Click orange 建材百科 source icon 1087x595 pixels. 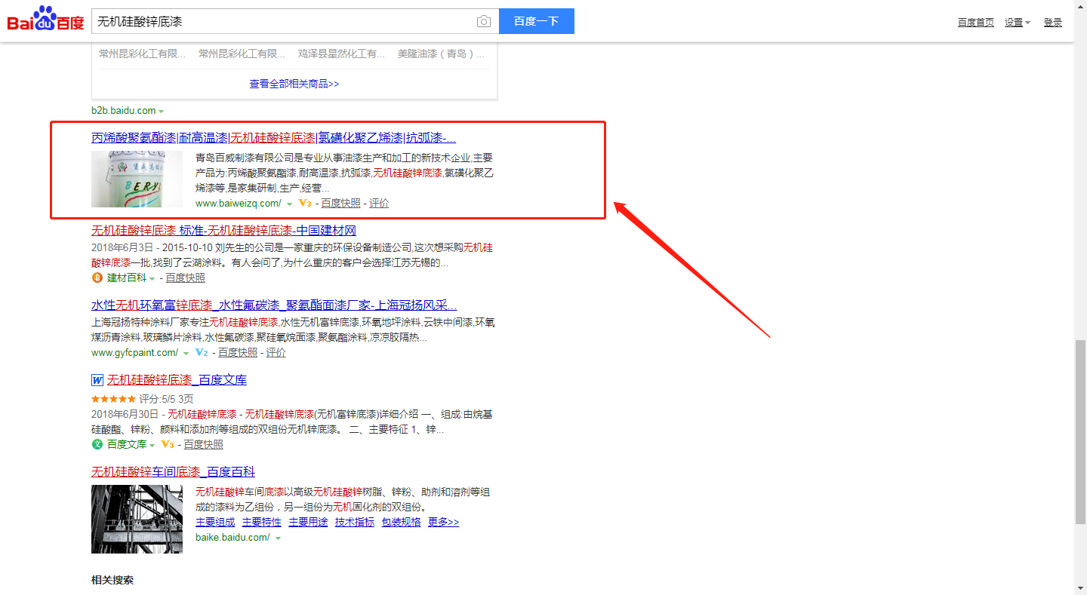tap(97, 278)
